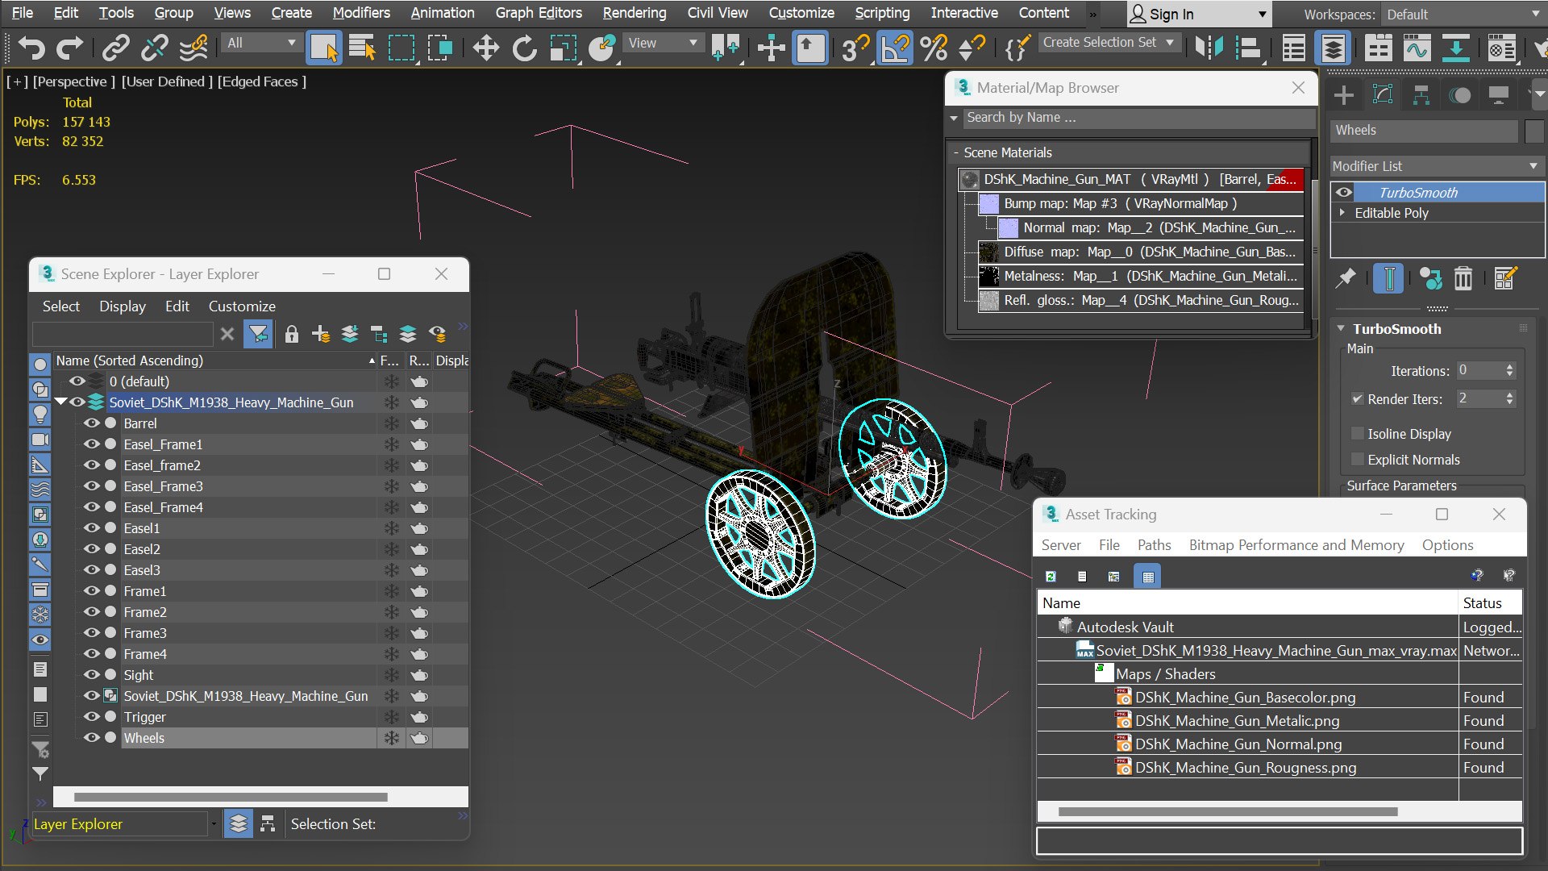Open the Mirror tool
This screenshot has width=1548, height=871.
(1209, 48)
